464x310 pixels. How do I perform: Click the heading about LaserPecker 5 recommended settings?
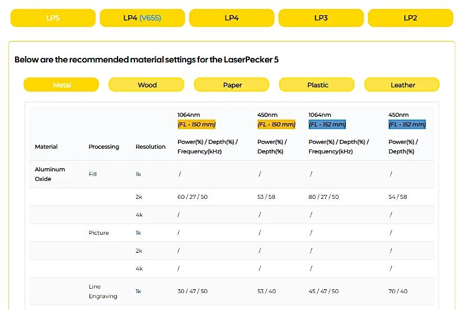pyautogui.click(x=146, y=60)
